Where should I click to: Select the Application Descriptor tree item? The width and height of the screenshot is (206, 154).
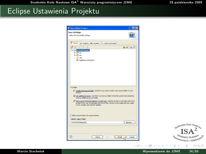click(x=87, y=60)
